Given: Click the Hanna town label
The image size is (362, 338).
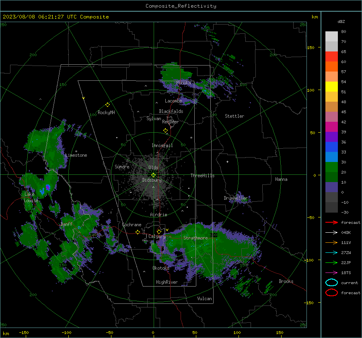Looking at the screenshot, I should [281, 179].
